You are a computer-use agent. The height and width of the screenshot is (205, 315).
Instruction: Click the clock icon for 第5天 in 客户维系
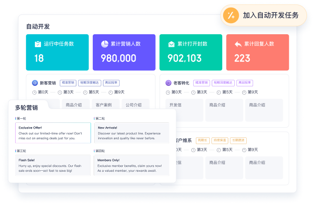click(x=219, y=150)
